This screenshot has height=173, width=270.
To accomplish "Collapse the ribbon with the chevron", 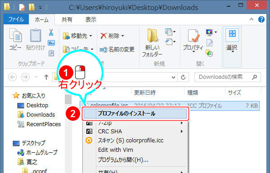I will 252,19.
